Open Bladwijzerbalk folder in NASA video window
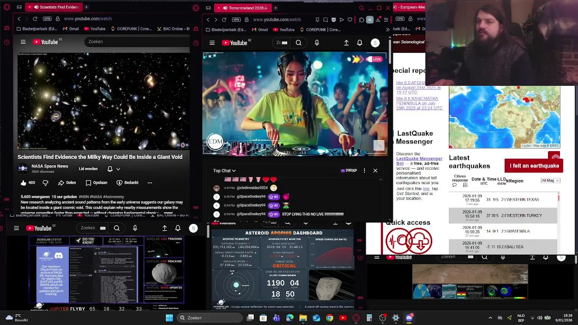 37,29
